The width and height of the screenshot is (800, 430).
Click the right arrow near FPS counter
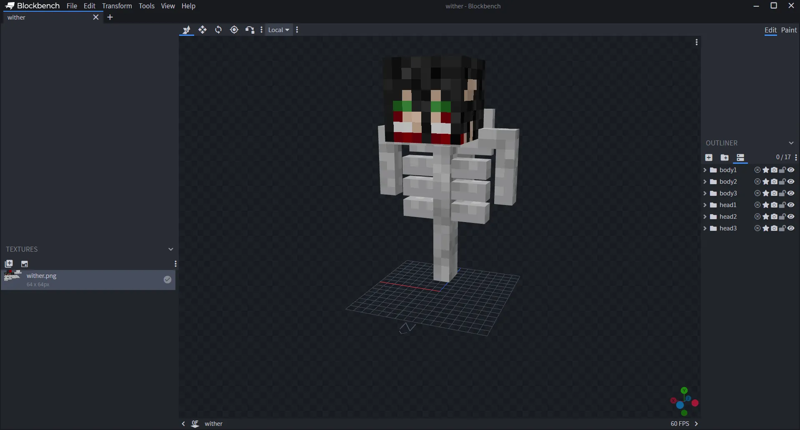point(696,424)
